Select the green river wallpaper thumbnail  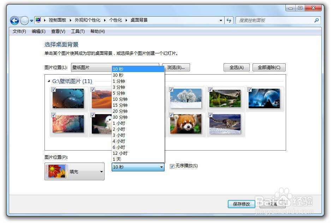pos(225,99)
